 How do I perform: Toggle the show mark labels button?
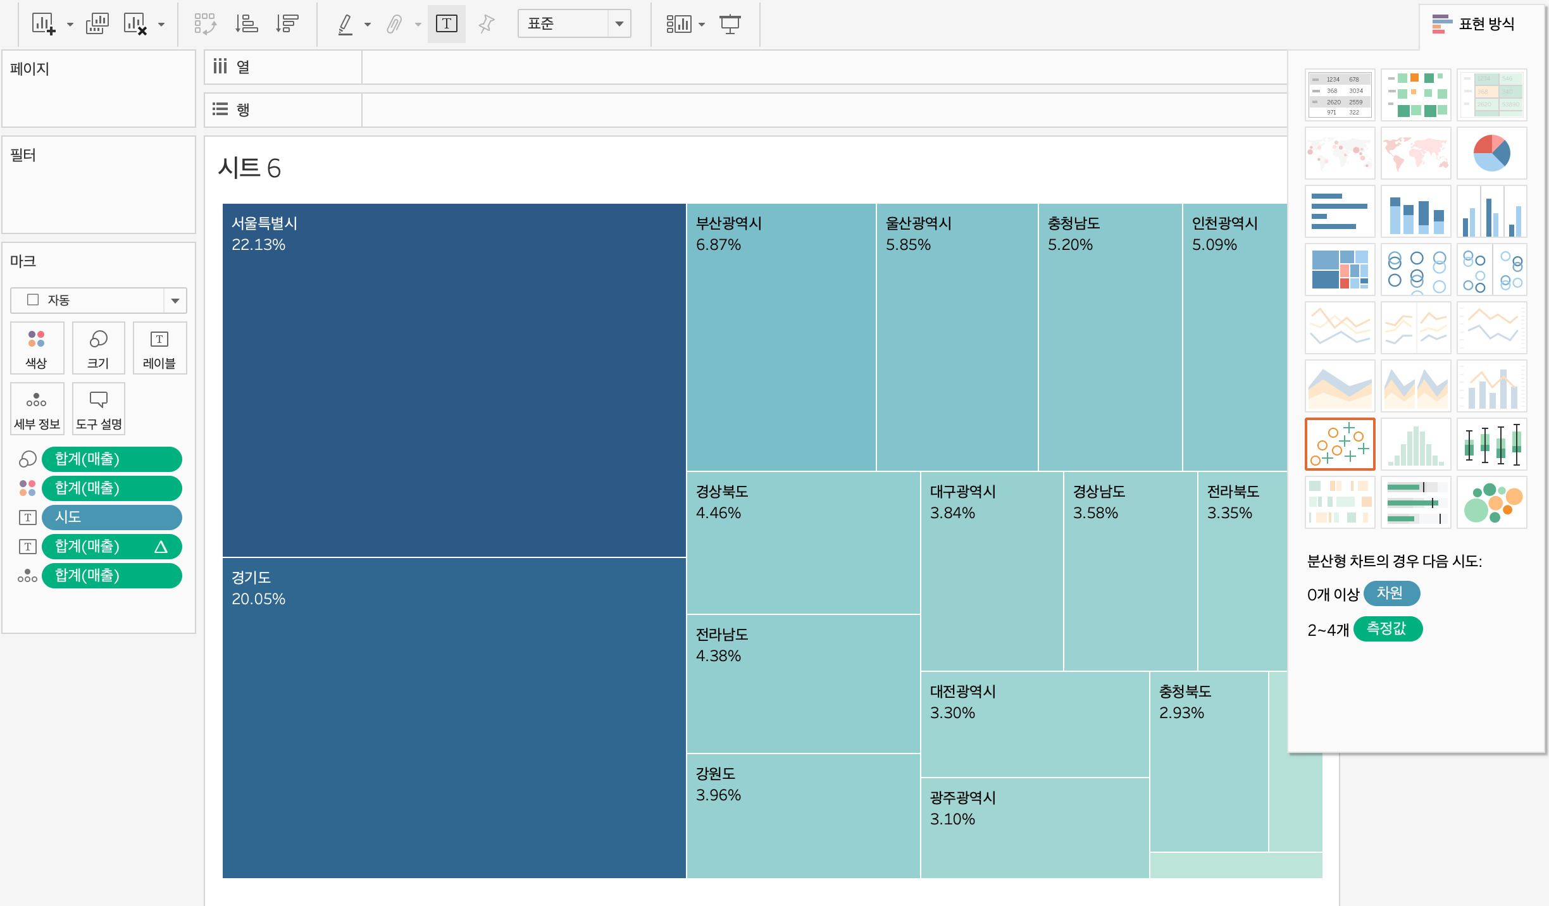[x=446, y=24]
